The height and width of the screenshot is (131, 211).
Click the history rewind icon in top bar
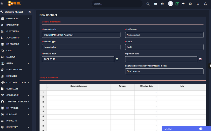(x=162, y=4)
